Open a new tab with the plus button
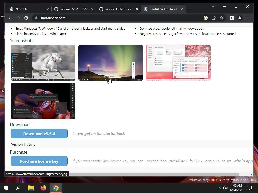Viewport: 258px width, 193px height. point(191,9)
